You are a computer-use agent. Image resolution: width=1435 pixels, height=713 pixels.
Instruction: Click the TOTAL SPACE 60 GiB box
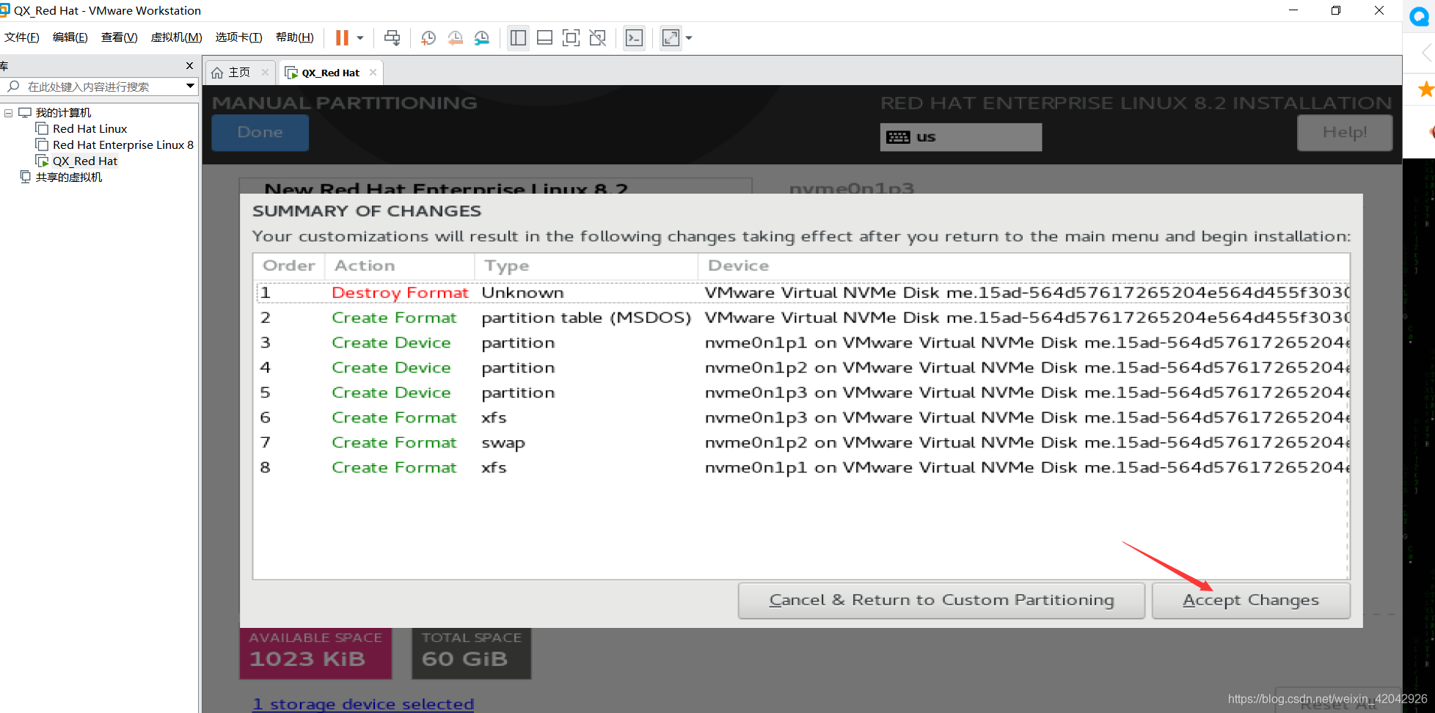tap(471, 652)
